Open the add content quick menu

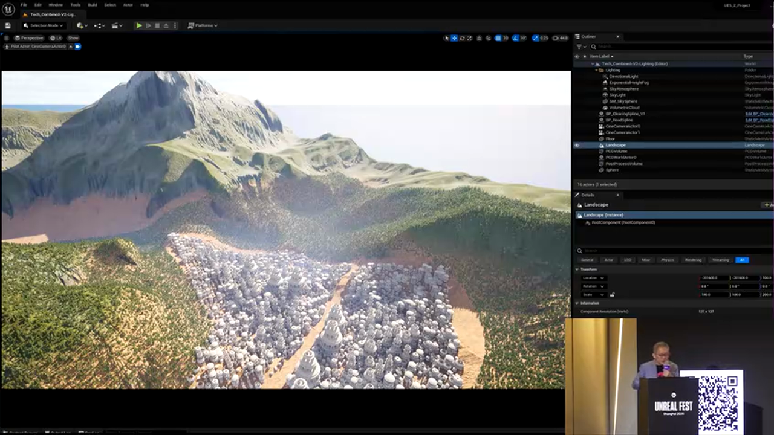(80, 25)
